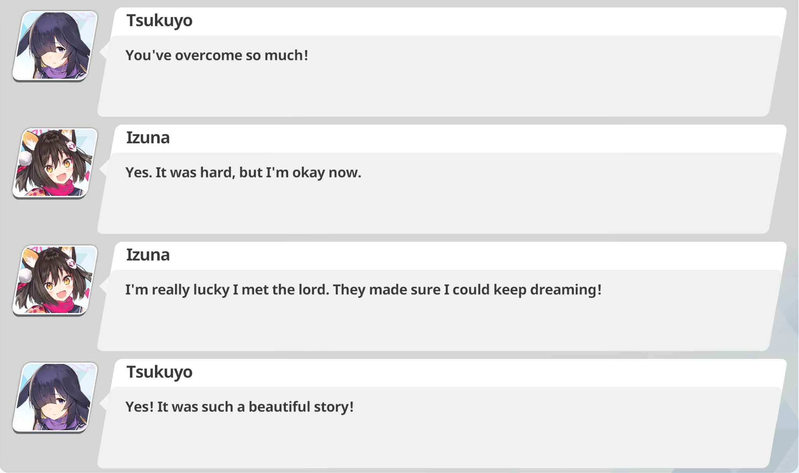Click the bubble tail pointing to Tsukuyo's bottom portrait
Image resolution: width=799 pixels, height=473 pixels.
[103, 403]
